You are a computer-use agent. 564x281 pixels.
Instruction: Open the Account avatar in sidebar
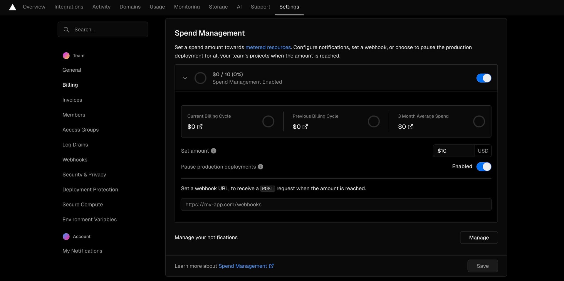[66, 236]
